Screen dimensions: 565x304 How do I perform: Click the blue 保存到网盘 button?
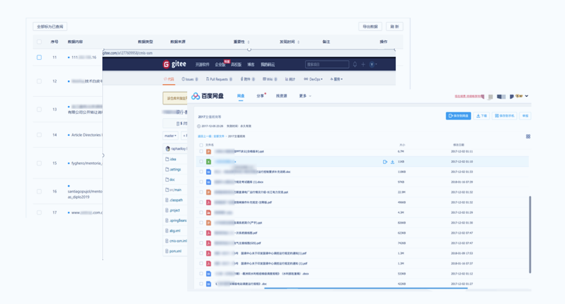(x=458, y=116)
